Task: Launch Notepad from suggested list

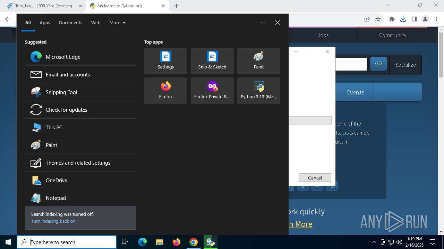Action: point(80,198)
